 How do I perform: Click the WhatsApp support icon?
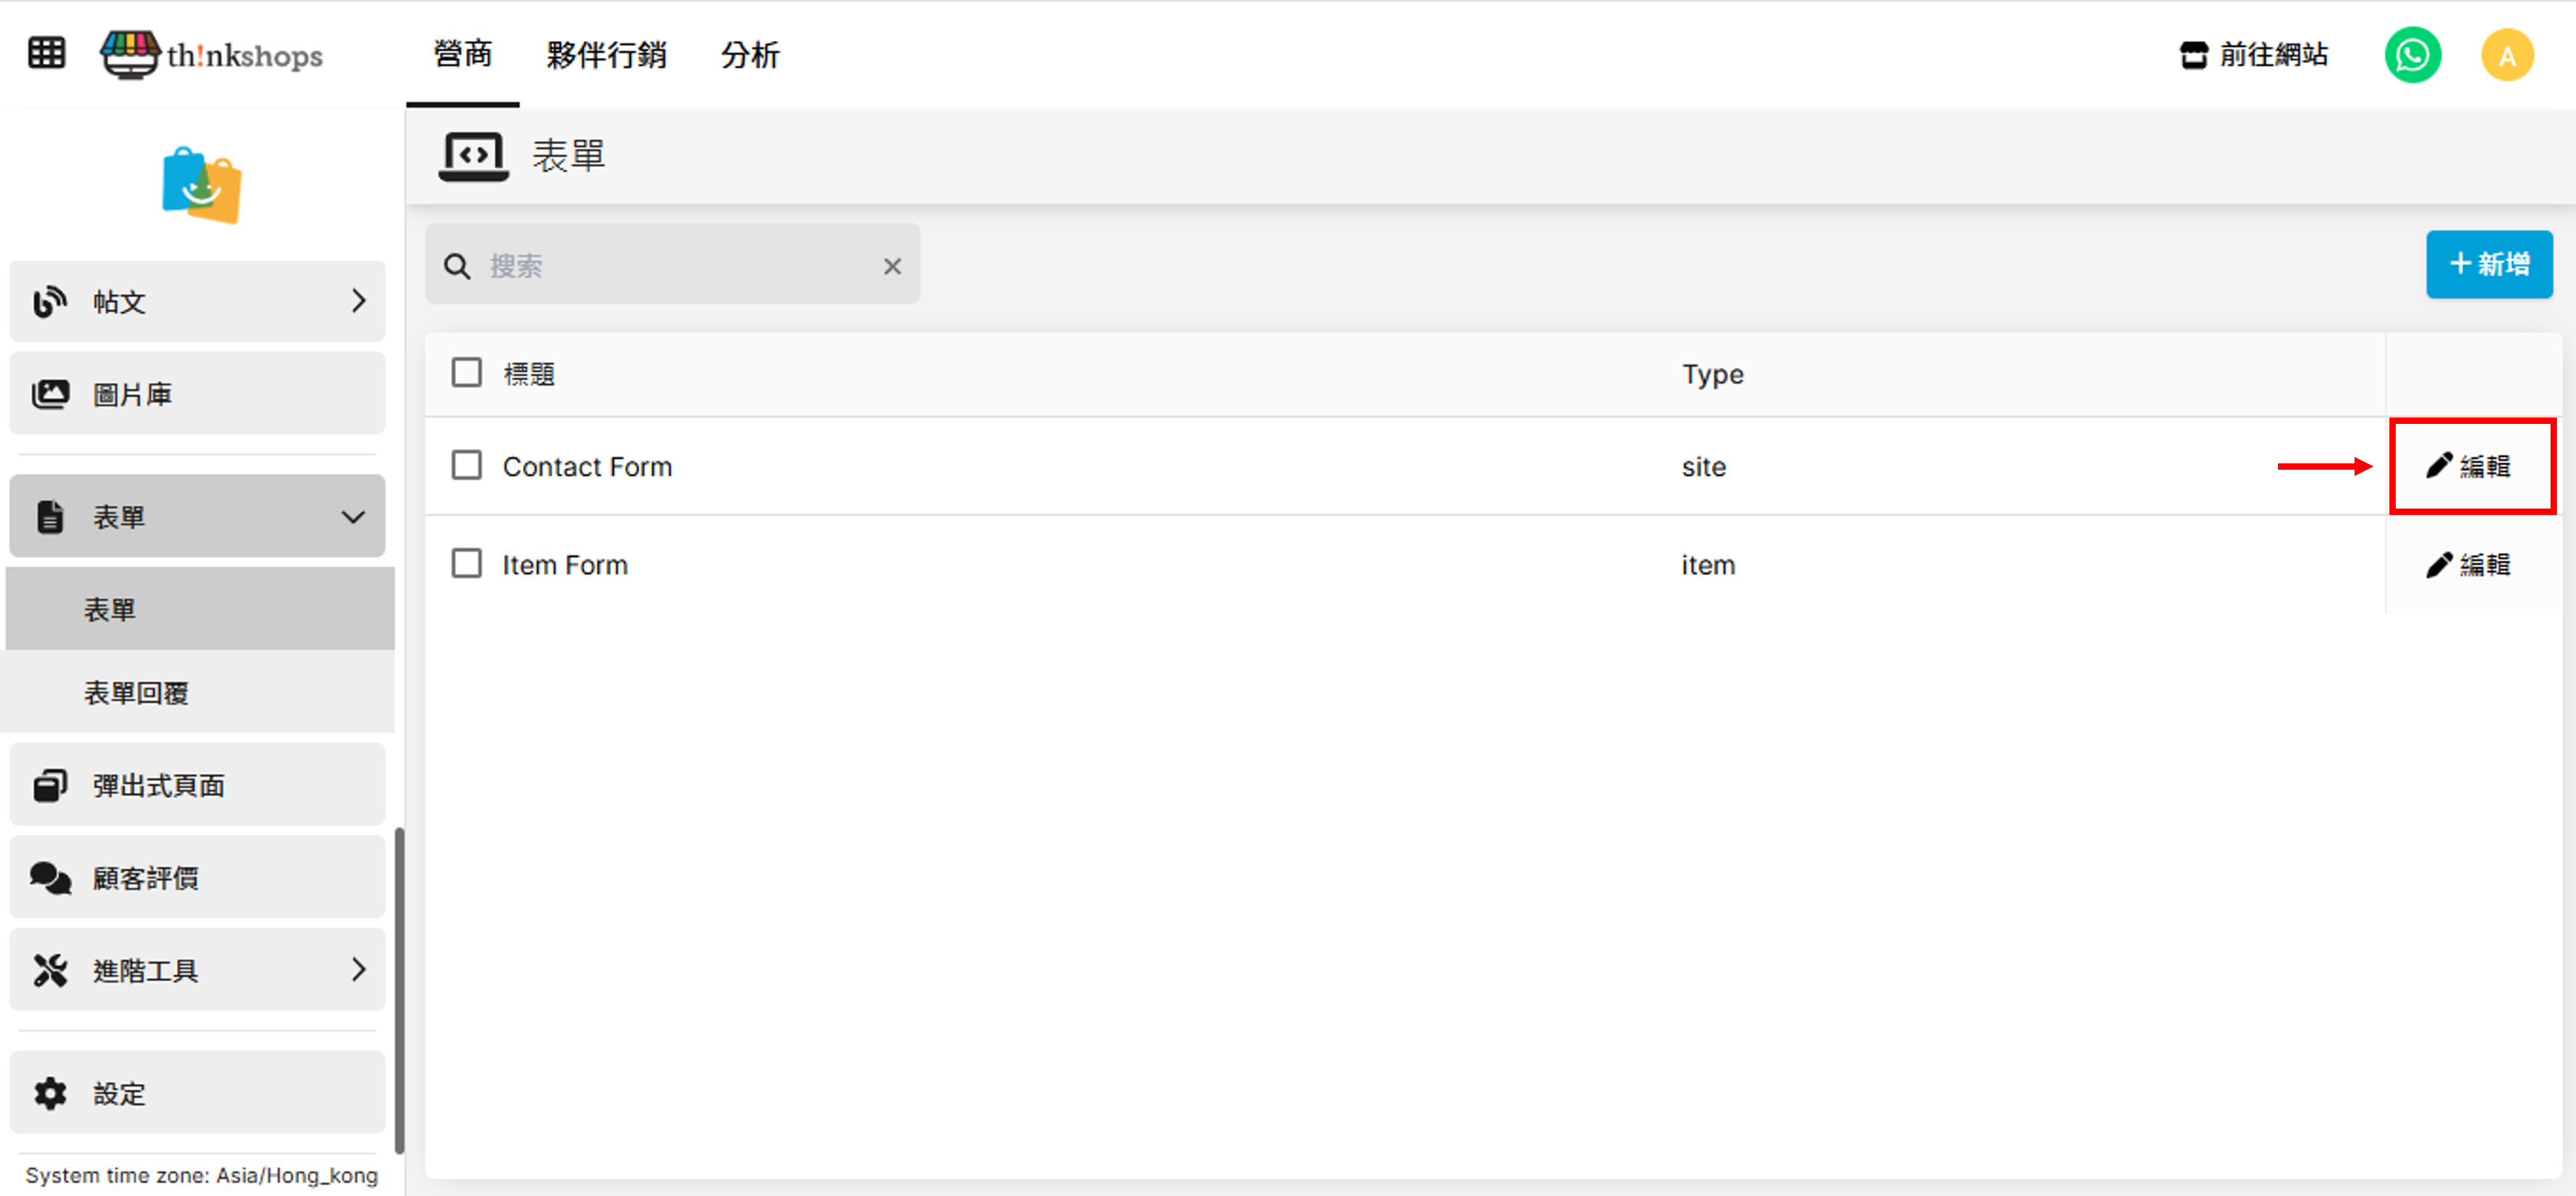coord(2411,55)
